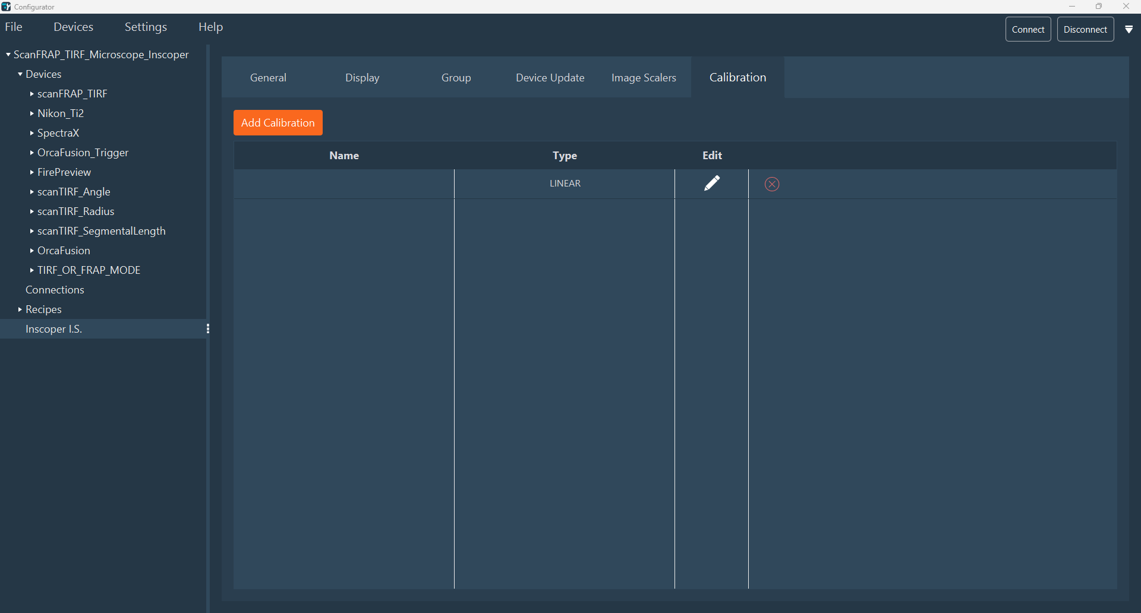Expand the SpectraX device node
Image resolution: width=1141 pixels, height=613 pixels.
click(32, 133)
